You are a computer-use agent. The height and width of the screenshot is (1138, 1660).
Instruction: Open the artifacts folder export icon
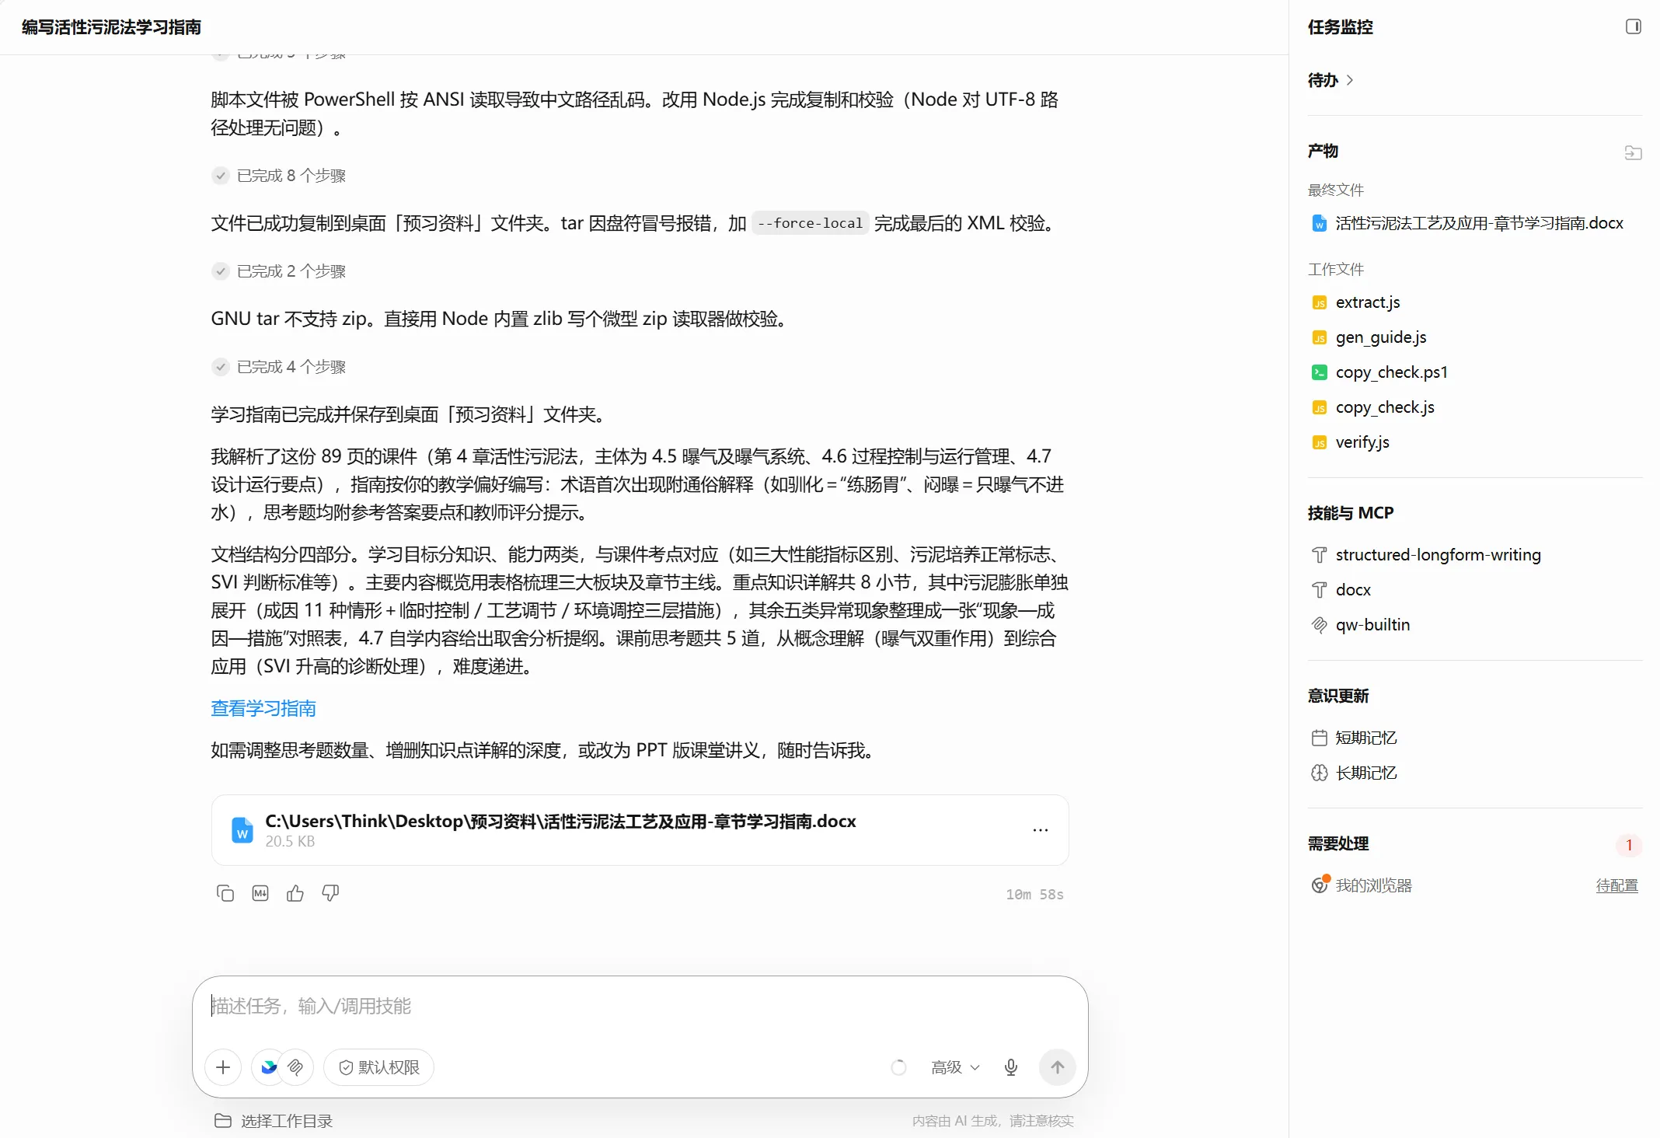[1633, 152]
